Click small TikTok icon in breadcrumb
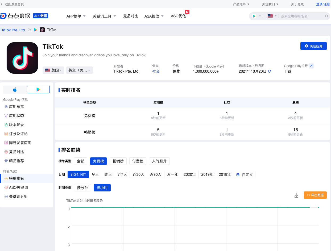Viewport: 331px width, 251px height. (42, 30)
